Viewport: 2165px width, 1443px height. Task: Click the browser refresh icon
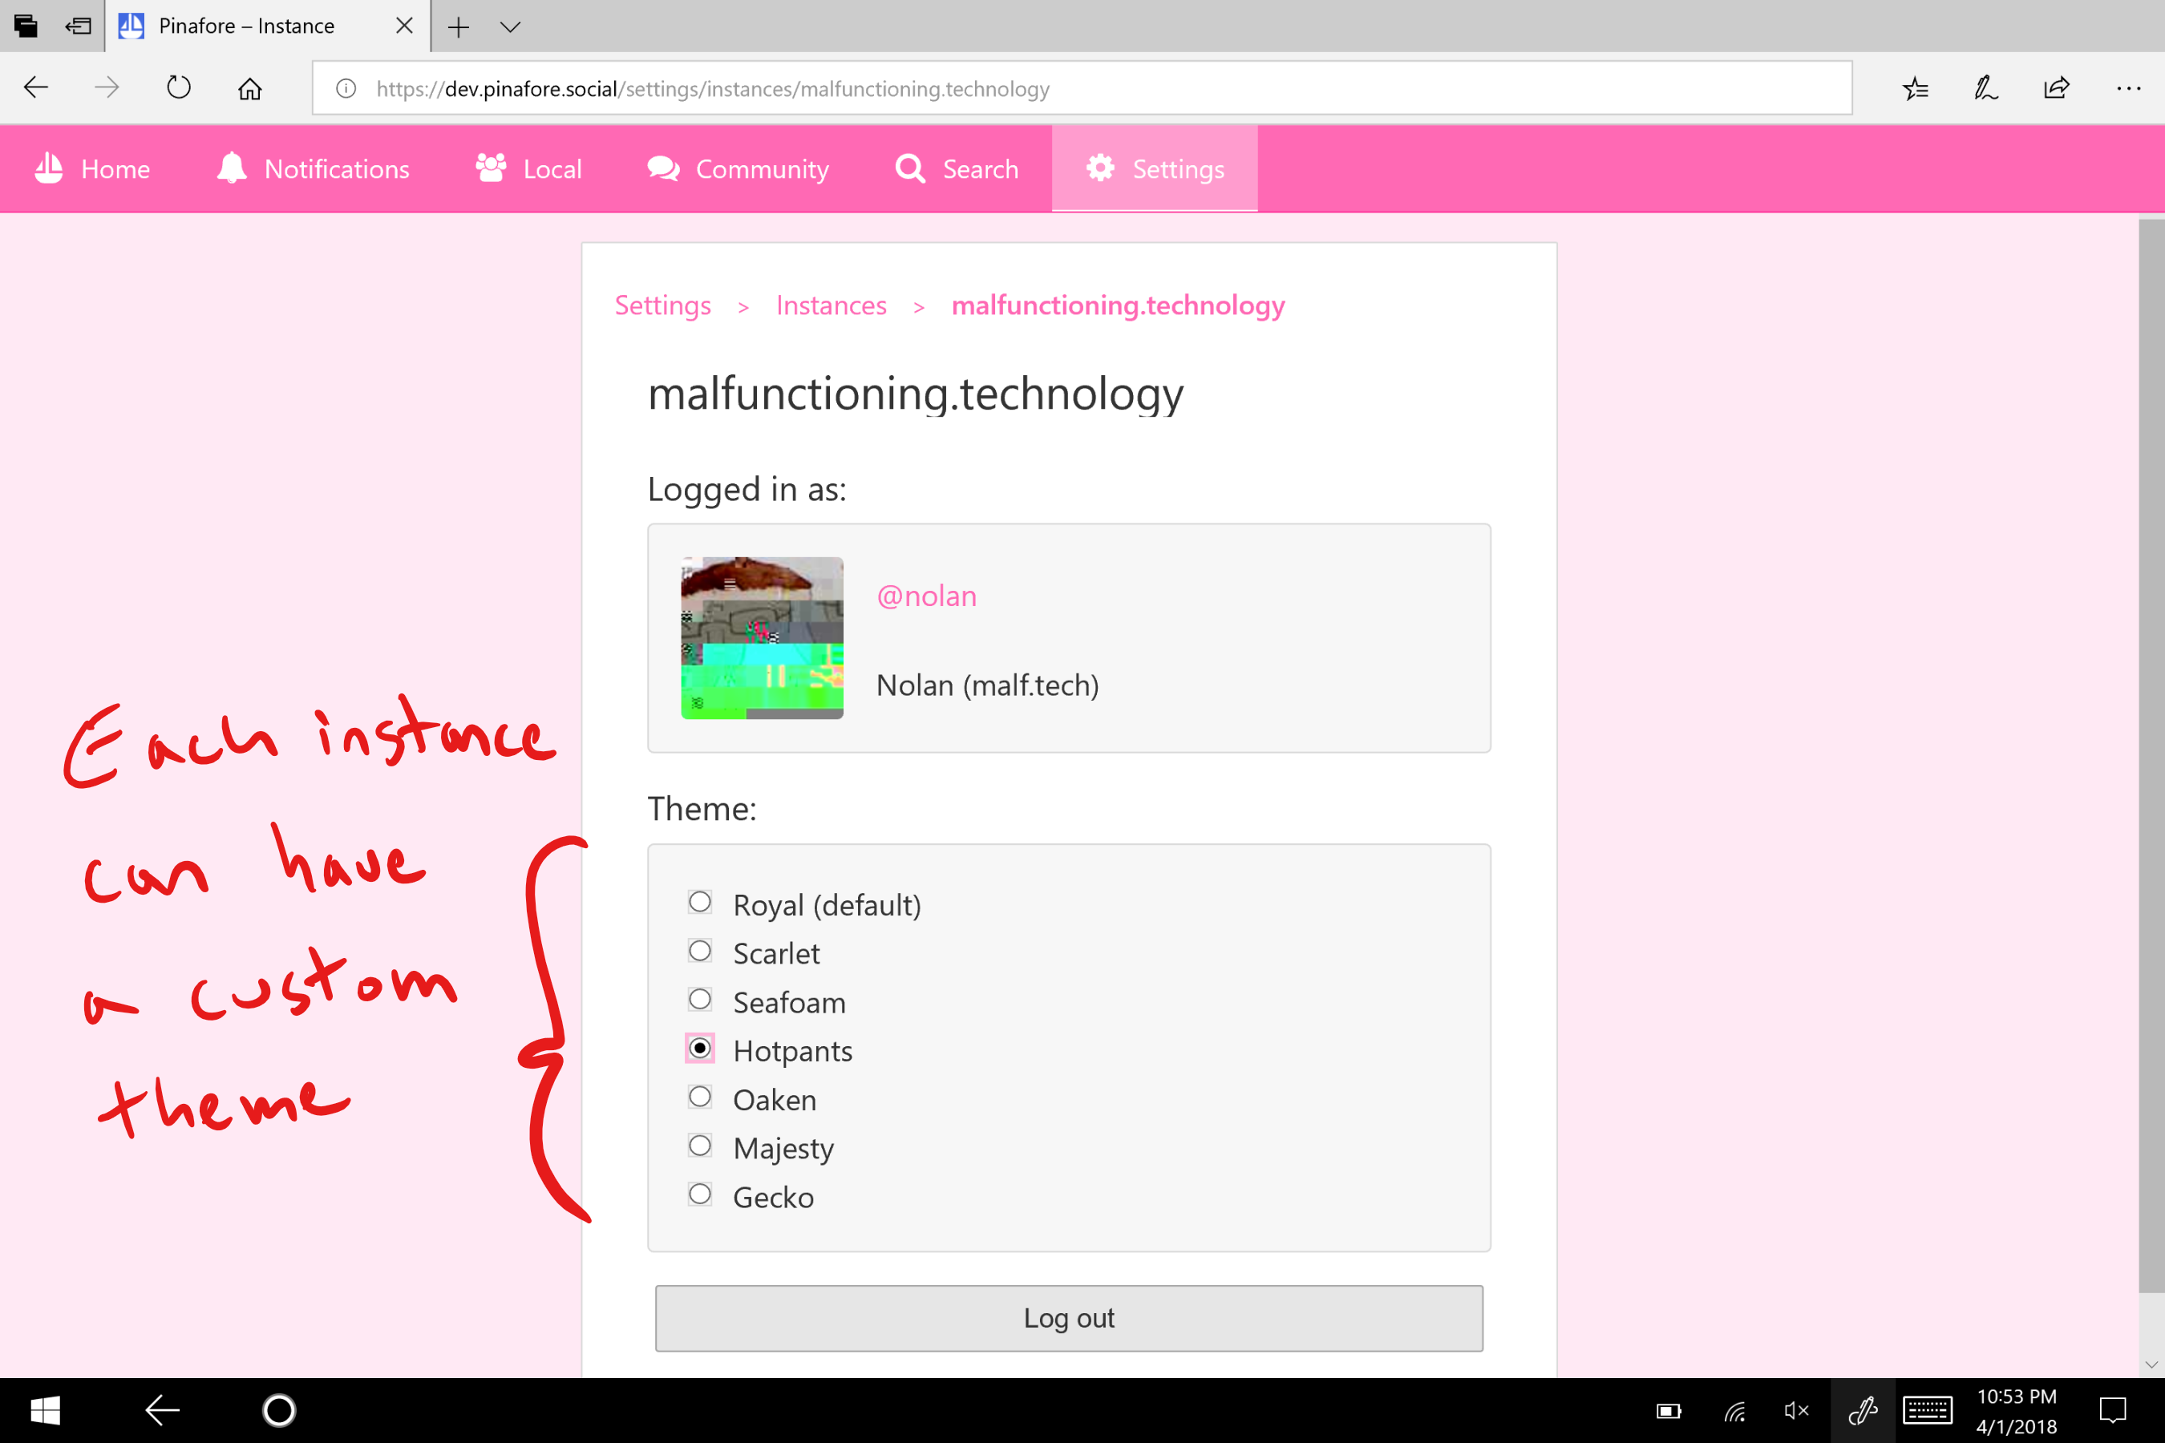click(x=179, y=88)
